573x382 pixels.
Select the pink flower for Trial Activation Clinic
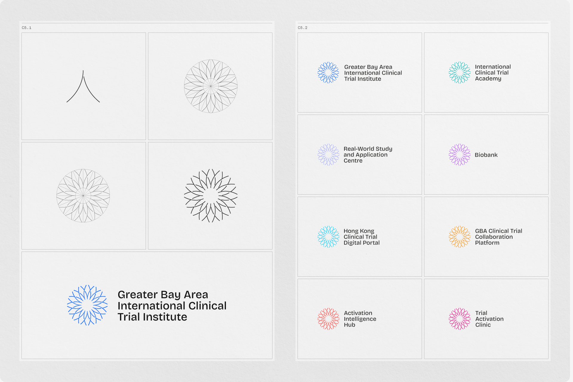pyautogui.click(x=460, y=319)
